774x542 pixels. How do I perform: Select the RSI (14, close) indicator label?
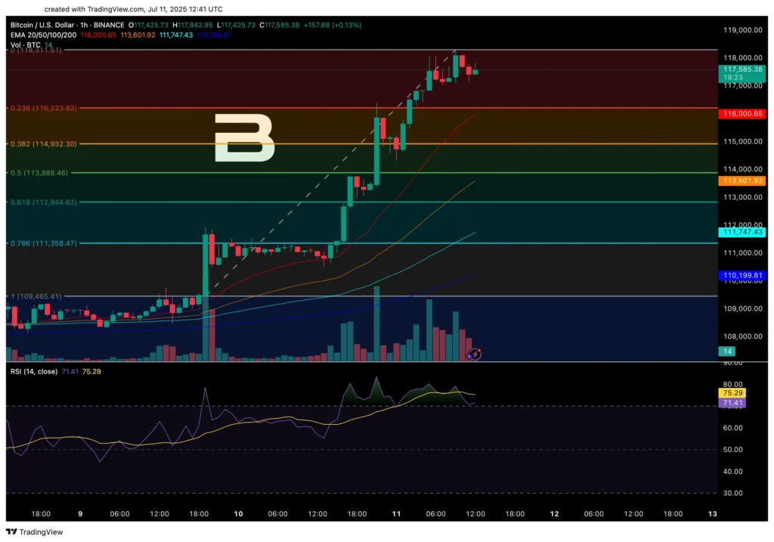point(34,371)
